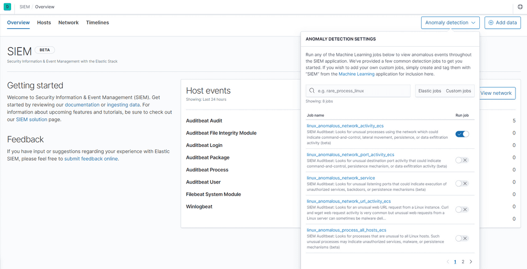Disable linux_anomalous_network_activity_ecs job toggle
The width and height of the screenshot is (527, 269).
(462, 134)
